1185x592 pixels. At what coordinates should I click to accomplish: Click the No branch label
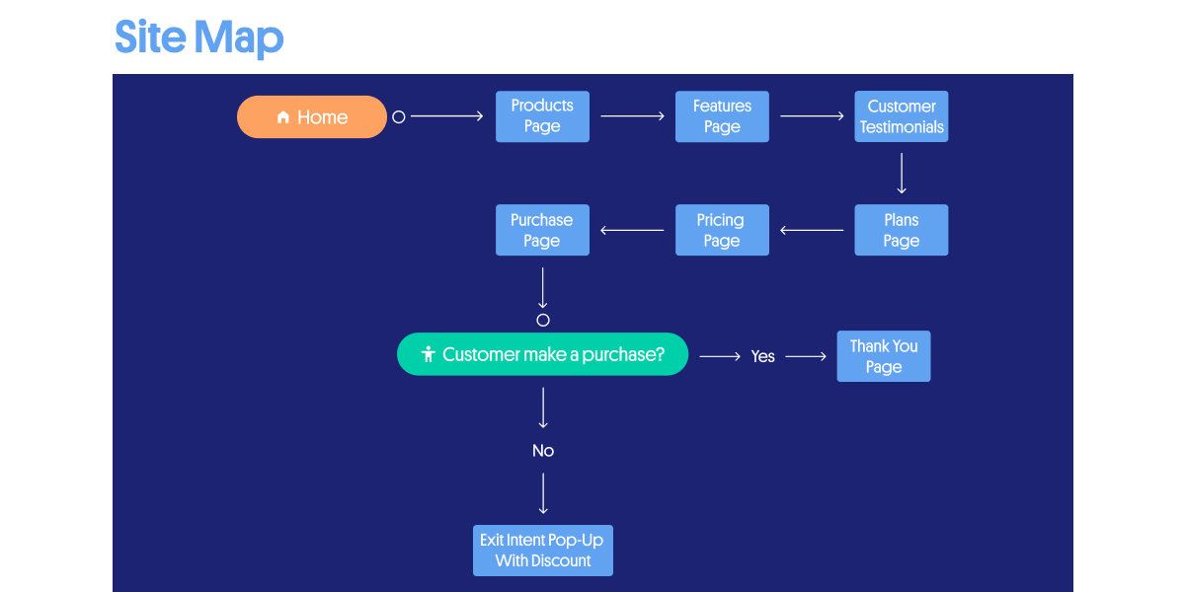543,451
